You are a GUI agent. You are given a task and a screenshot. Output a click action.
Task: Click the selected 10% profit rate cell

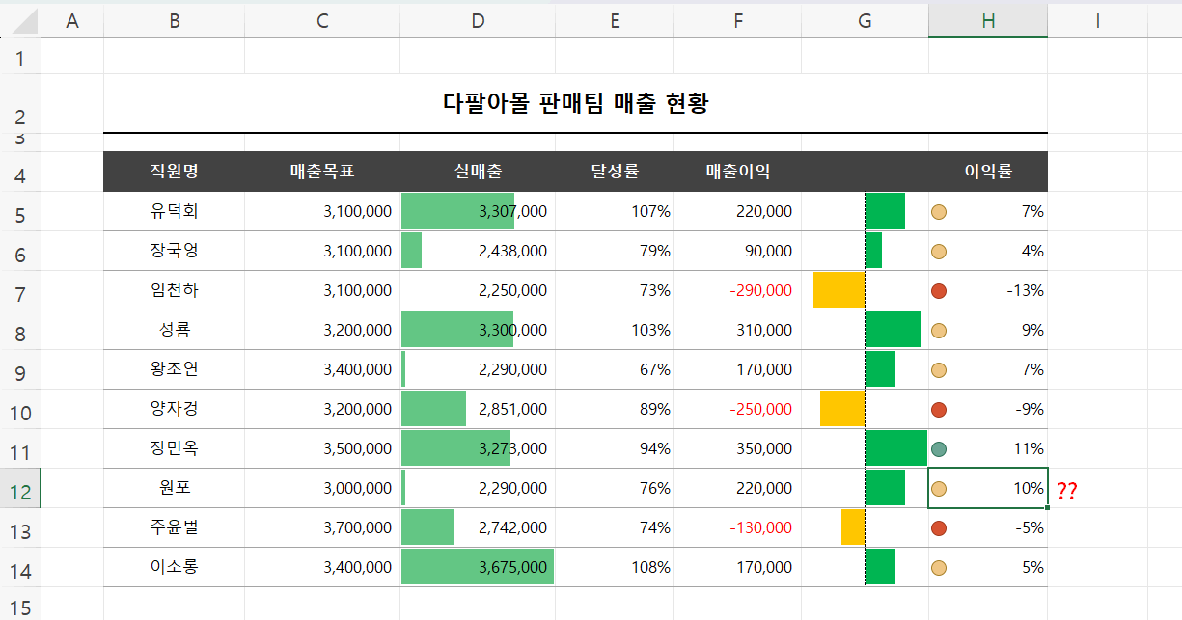pyautogui.click(x=988, y=488)
